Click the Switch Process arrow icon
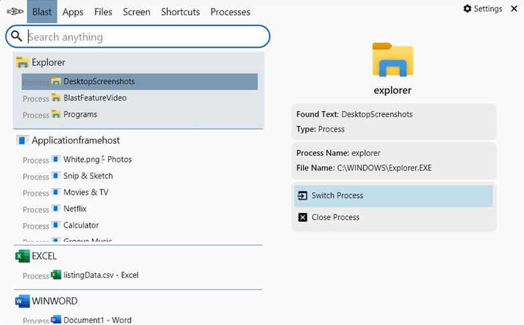This screenshot has height=325, width=524. coord(302,195)
